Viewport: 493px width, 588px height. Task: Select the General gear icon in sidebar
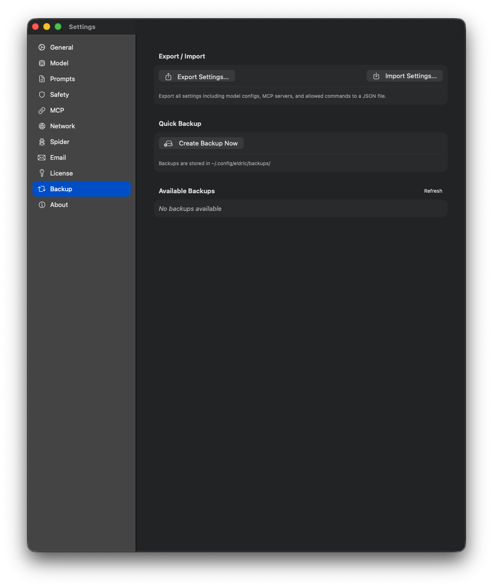tap(42, 47)
